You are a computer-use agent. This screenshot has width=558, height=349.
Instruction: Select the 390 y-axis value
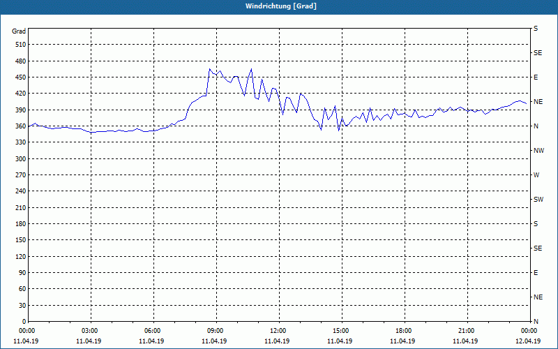click(21, 110)
